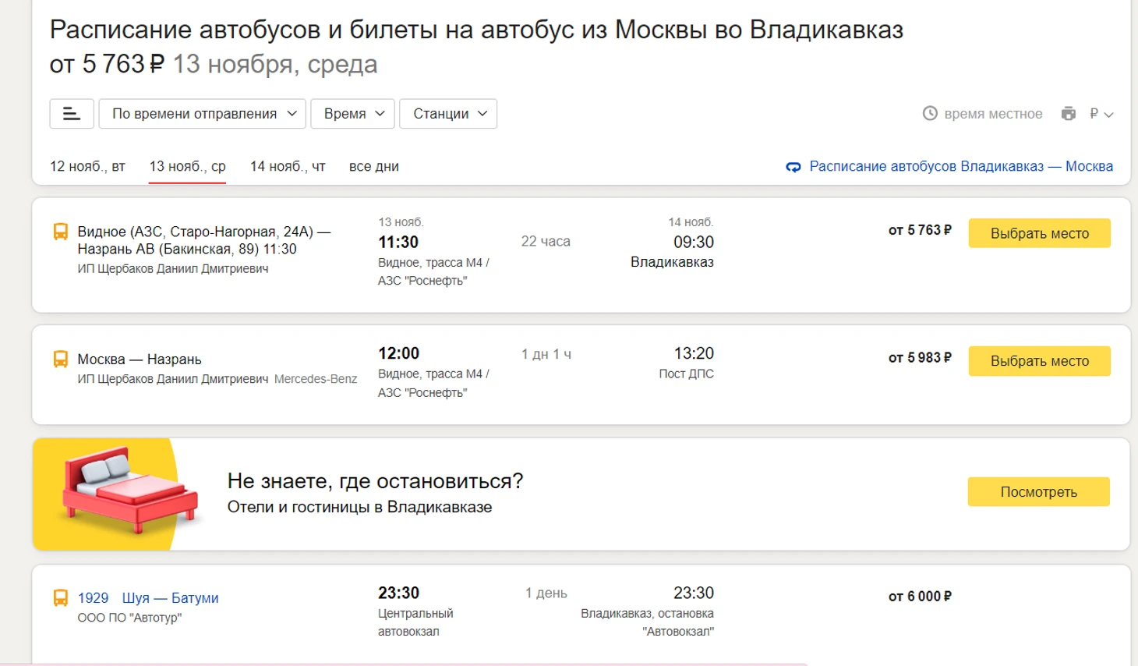
Task: Open the sort by departure time dropdown
Action: [x=203, y=114]
